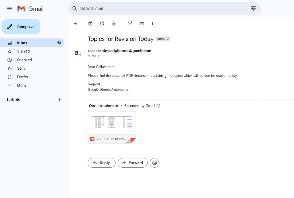Click the 'Topics for Revision Today' subject

coord(121,39)
